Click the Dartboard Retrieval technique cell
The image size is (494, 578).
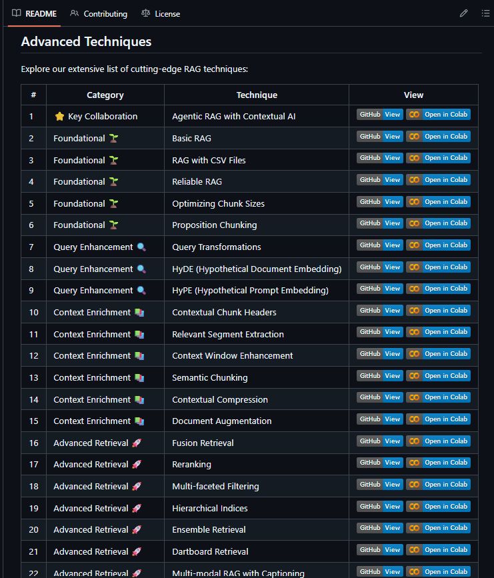click(257, 551)
